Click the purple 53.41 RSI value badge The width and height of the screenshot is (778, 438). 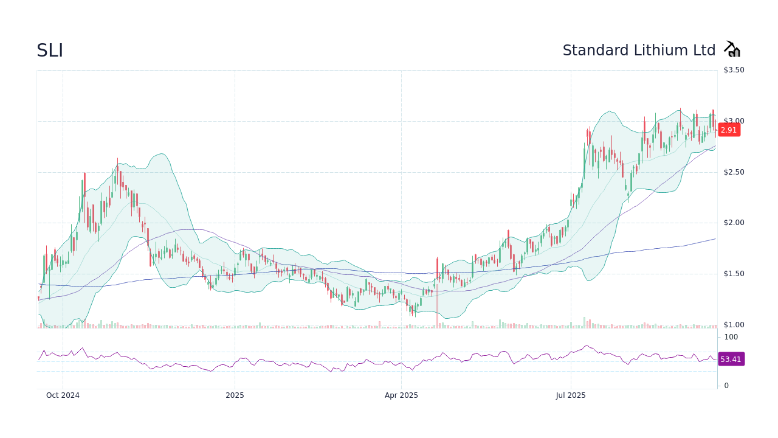pos(731,359)
